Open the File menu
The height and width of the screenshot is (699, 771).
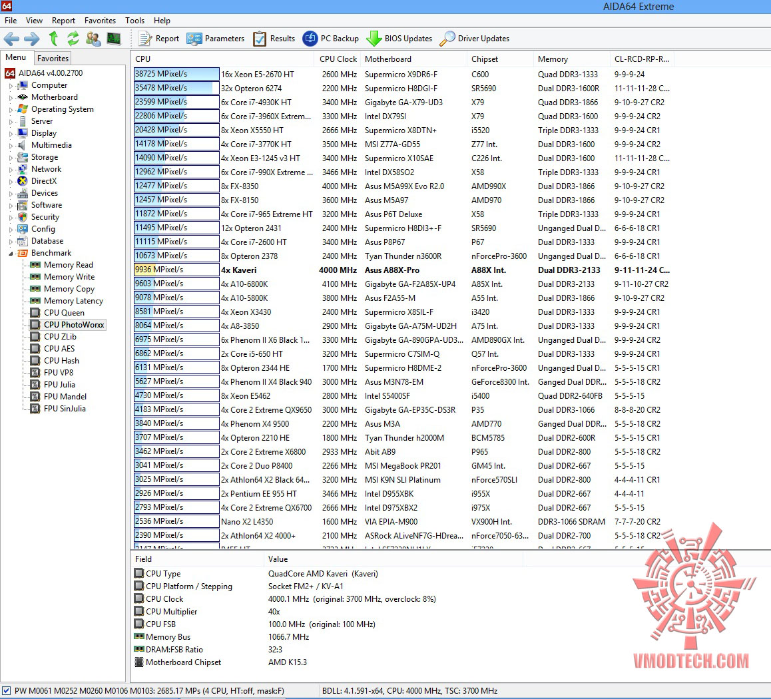(11, 21)
